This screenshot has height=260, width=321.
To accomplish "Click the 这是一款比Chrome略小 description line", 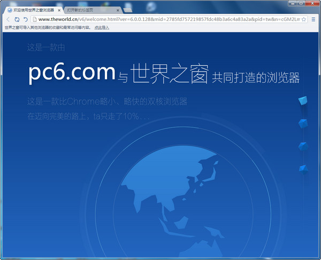I will (107, 102).
